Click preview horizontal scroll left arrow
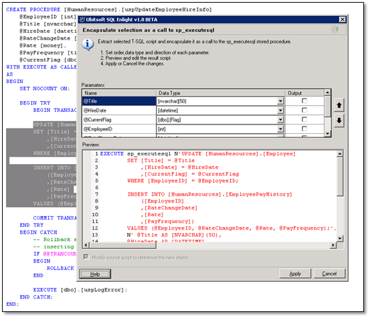Image resolution: width=370 pixels, height=318 pixels. (86, 245)
